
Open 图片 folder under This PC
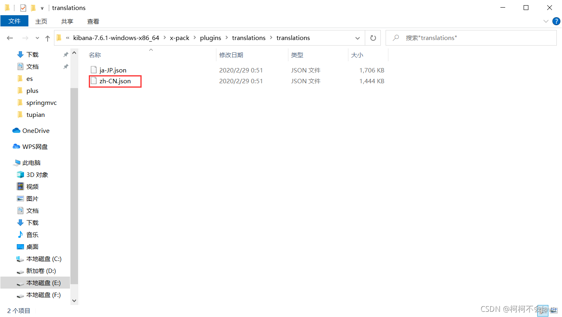tap(32, 199)
